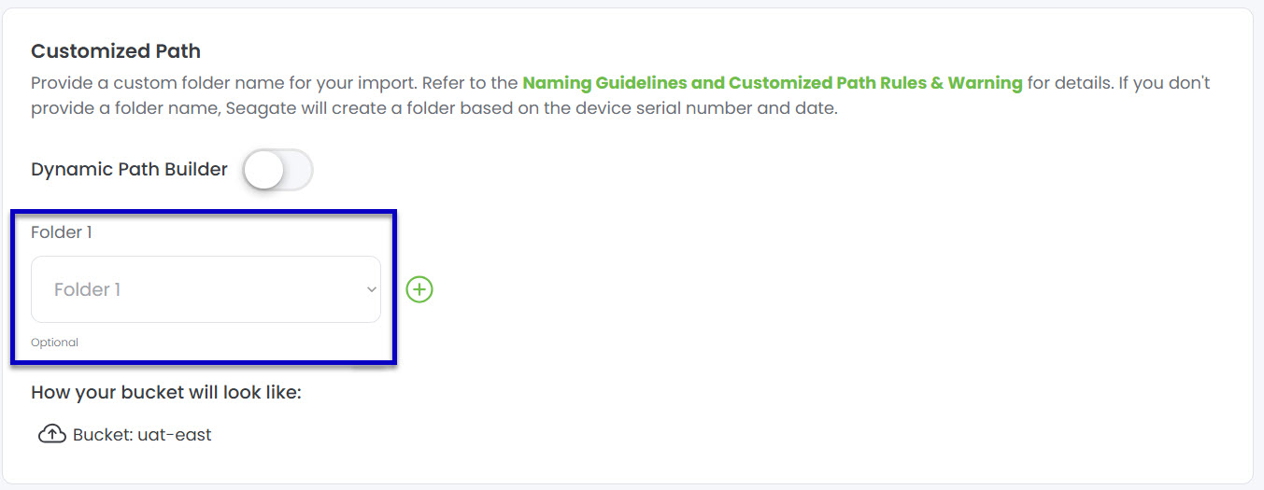
Task: Click "How your bucket will look like:" heading
Action: coord(166,392)
